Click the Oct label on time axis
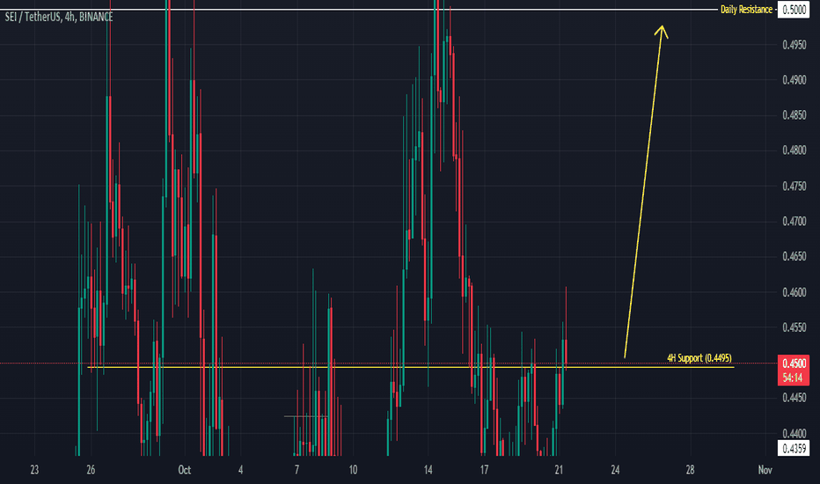Viewport: 820px width, 484px height. click(x=184, y=470)
